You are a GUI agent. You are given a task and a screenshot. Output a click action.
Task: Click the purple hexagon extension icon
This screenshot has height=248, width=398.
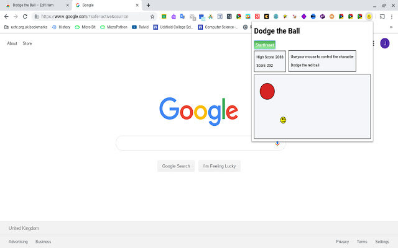coord(322,17)
